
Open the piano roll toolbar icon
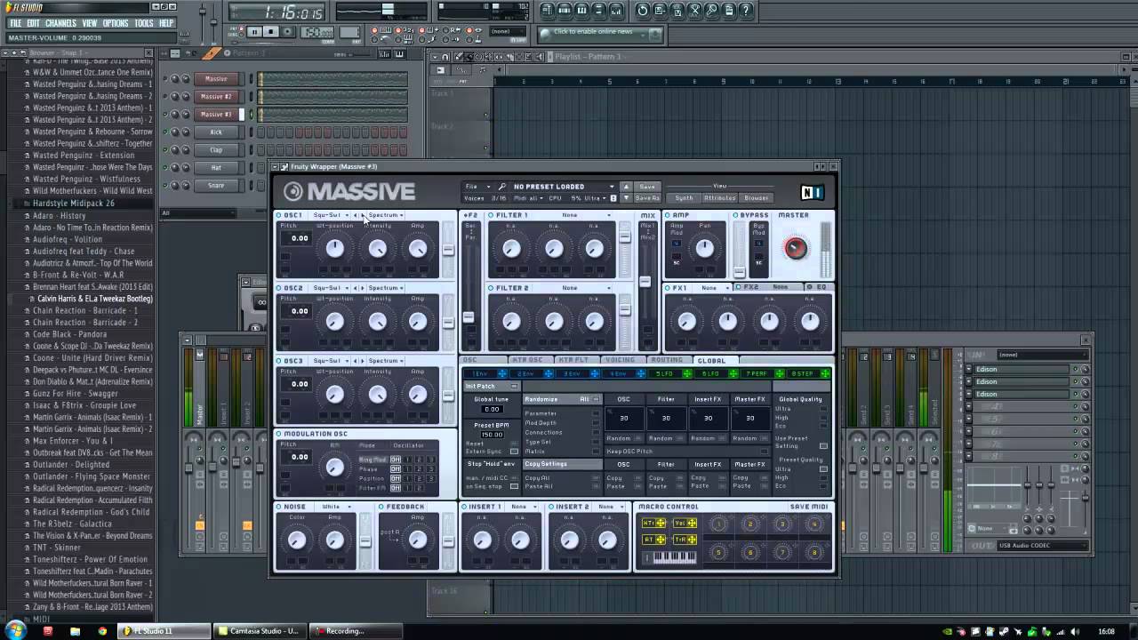coord(581,11)
